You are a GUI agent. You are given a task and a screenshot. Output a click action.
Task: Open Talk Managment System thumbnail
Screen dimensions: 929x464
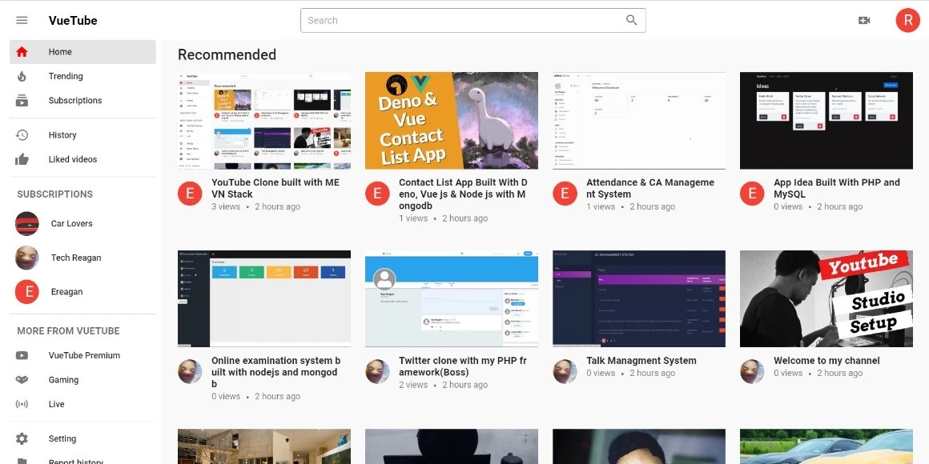coord(639,299)
